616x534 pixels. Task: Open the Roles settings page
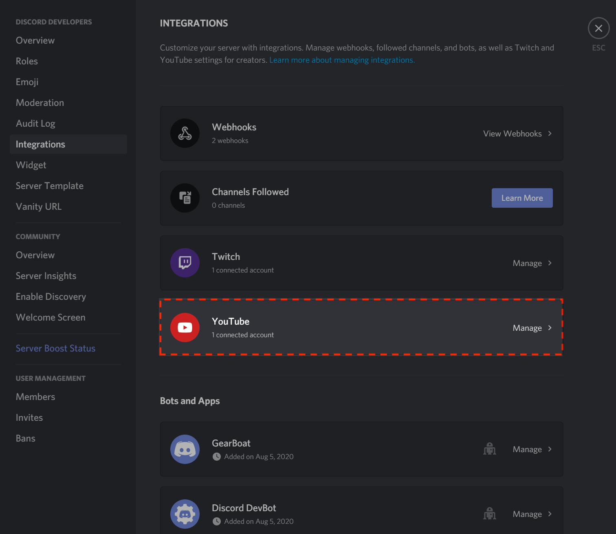(68, 61)
